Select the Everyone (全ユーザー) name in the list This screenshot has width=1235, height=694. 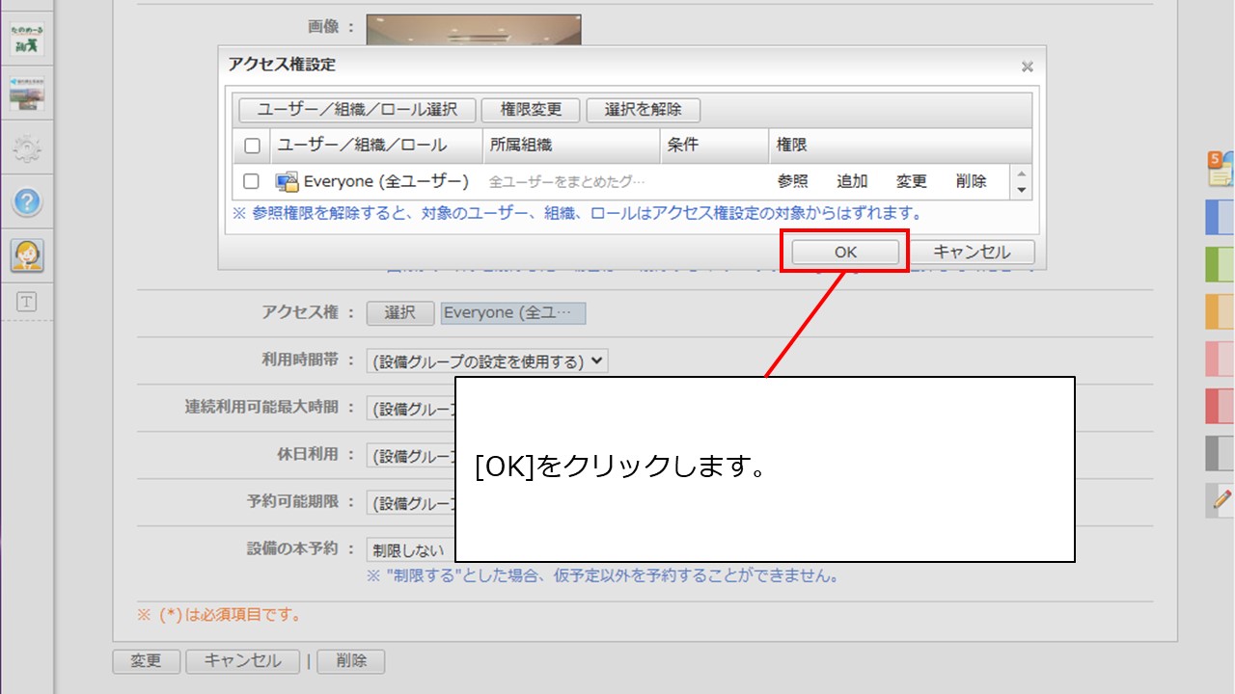coord(386,181)
